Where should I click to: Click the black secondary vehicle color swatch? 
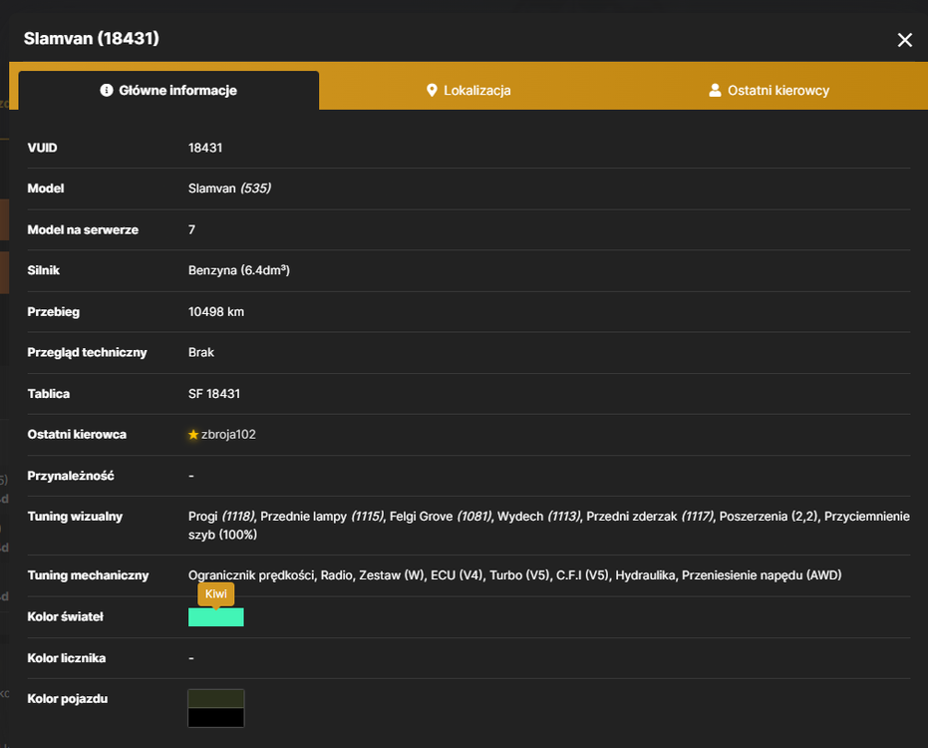(x=216, y=718)
